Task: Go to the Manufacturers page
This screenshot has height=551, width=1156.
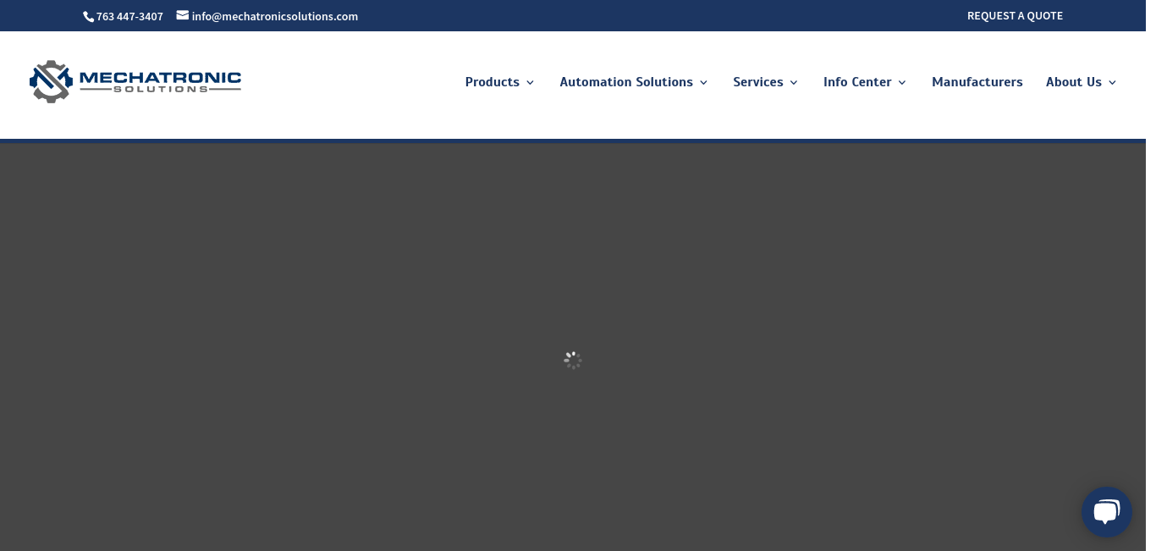Action: tap(977, 82)
